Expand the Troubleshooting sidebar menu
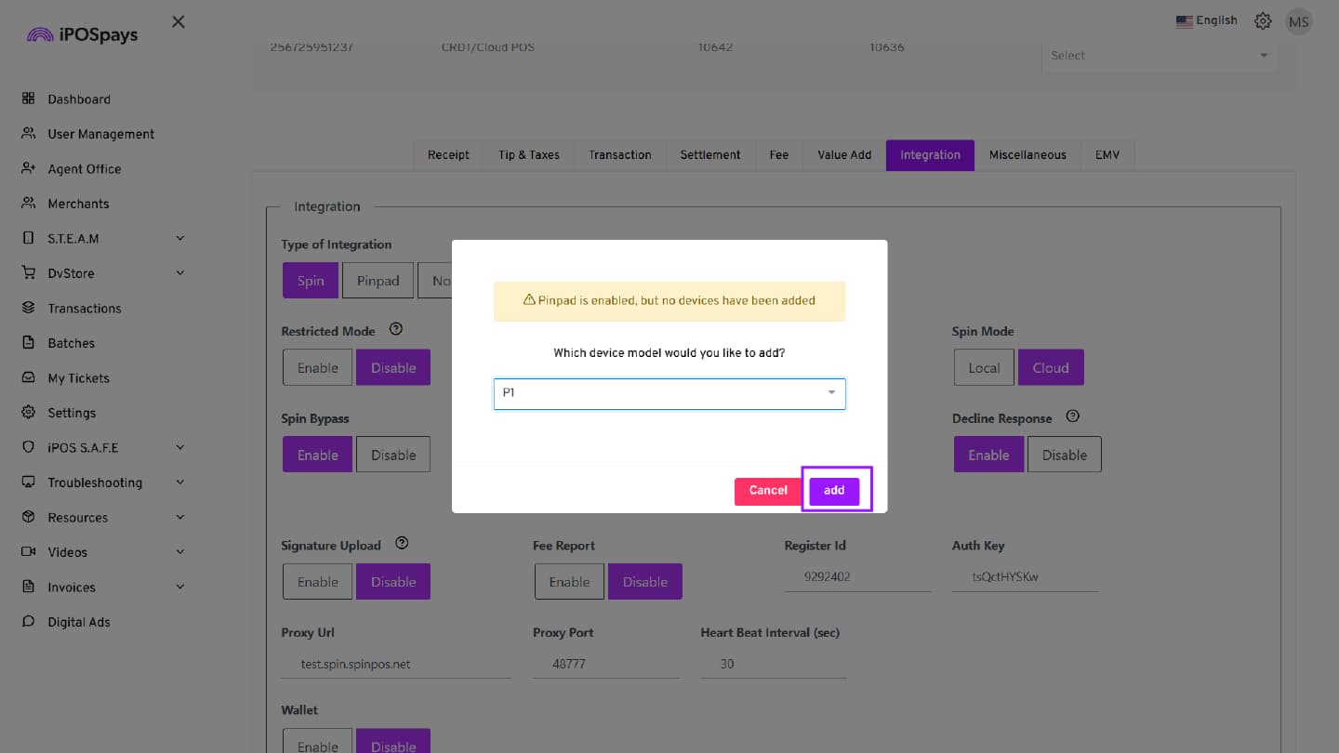Viewport: 1339px width, 753px height. [179, 482]
